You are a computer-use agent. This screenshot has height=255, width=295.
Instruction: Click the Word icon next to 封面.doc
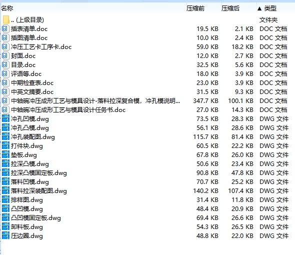[x=5, y=55]
